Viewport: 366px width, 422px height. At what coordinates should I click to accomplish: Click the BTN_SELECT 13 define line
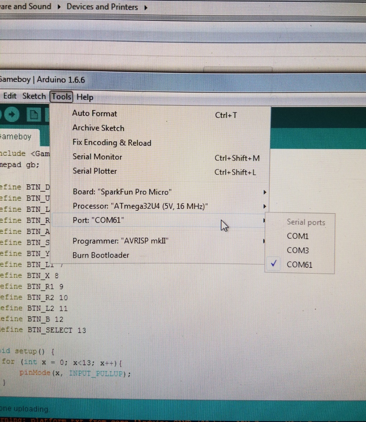pos(43,330)
